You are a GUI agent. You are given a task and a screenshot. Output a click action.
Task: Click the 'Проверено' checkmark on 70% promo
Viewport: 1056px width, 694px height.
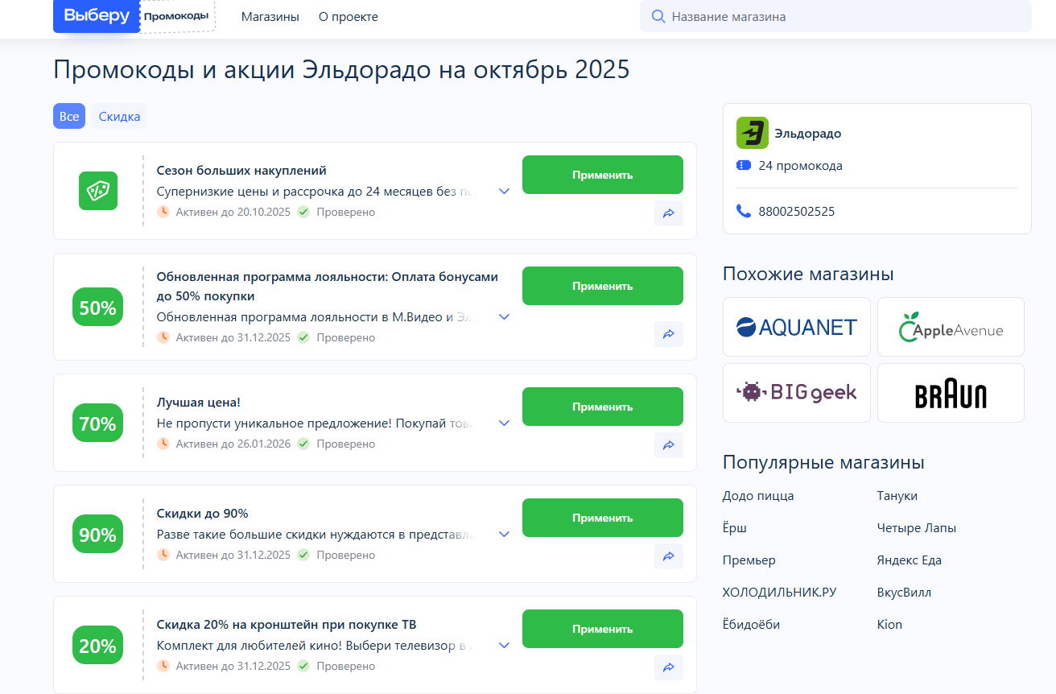pos(303,444)
